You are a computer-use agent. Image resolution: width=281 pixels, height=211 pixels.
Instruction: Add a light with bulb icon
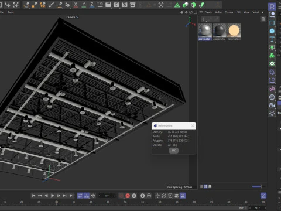pos(272,114)
